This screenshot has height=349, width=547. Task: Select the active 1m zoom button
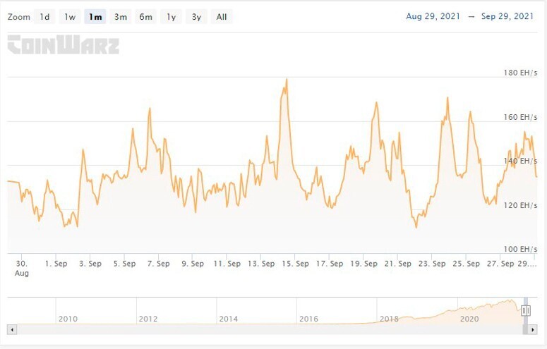(x=95, y=17)
